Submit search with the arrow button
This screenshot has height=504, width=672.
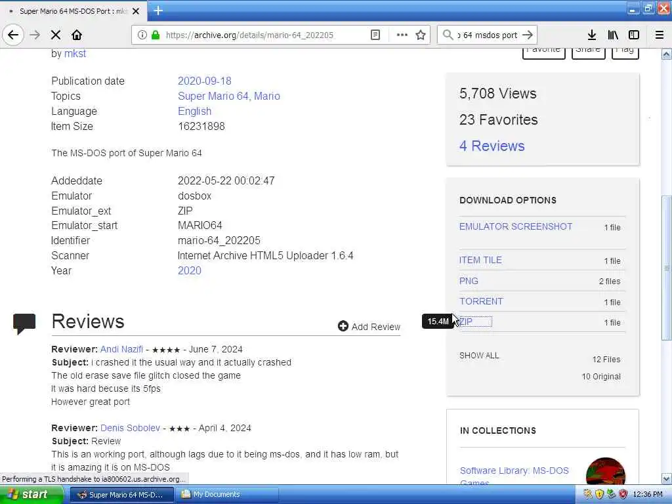pos(528,35)
